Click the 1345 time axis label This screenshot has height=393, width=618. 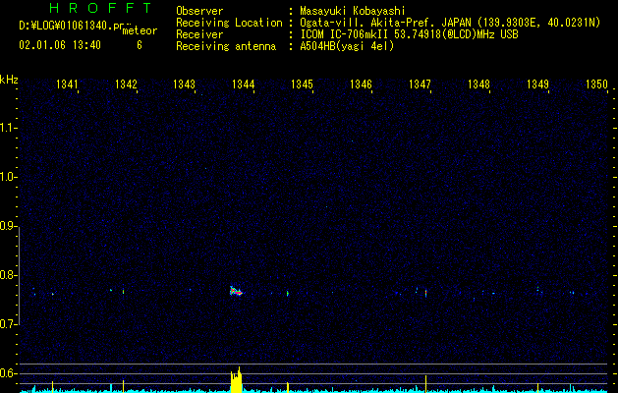[302, 84]
